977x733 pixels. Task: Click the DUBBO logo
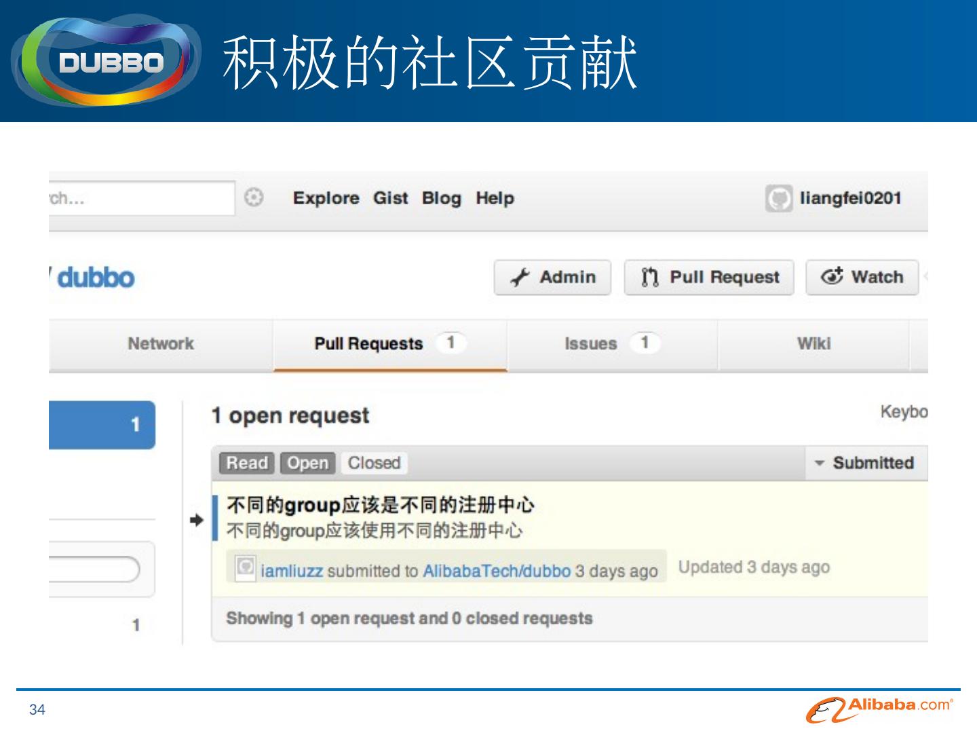click(107, 61)
